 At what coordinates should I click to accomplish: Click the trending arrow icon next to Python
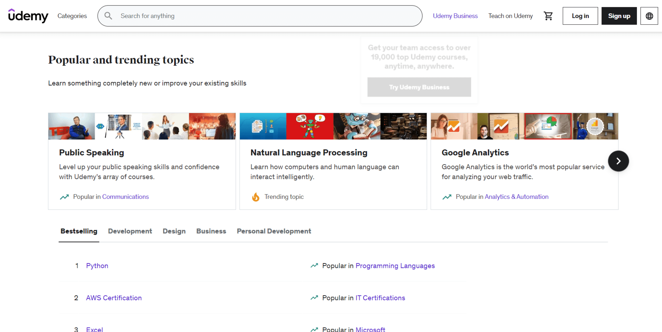pos(314,265)
